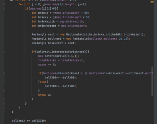Click the 'break A;' statement
This screenshot has width=157, height=124.
click(45, 95)
